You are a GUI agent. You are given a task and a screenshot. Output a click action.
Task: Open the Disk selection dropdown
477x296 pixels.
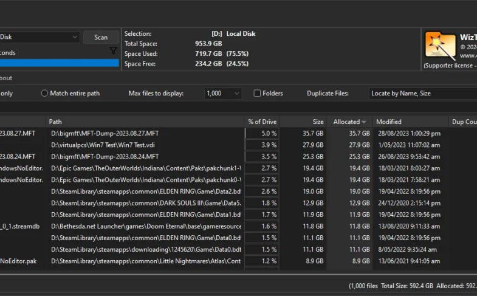pyautogui.click(x=39, y=37)
